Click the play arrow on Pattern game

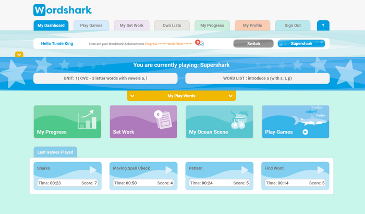point(245,170)
